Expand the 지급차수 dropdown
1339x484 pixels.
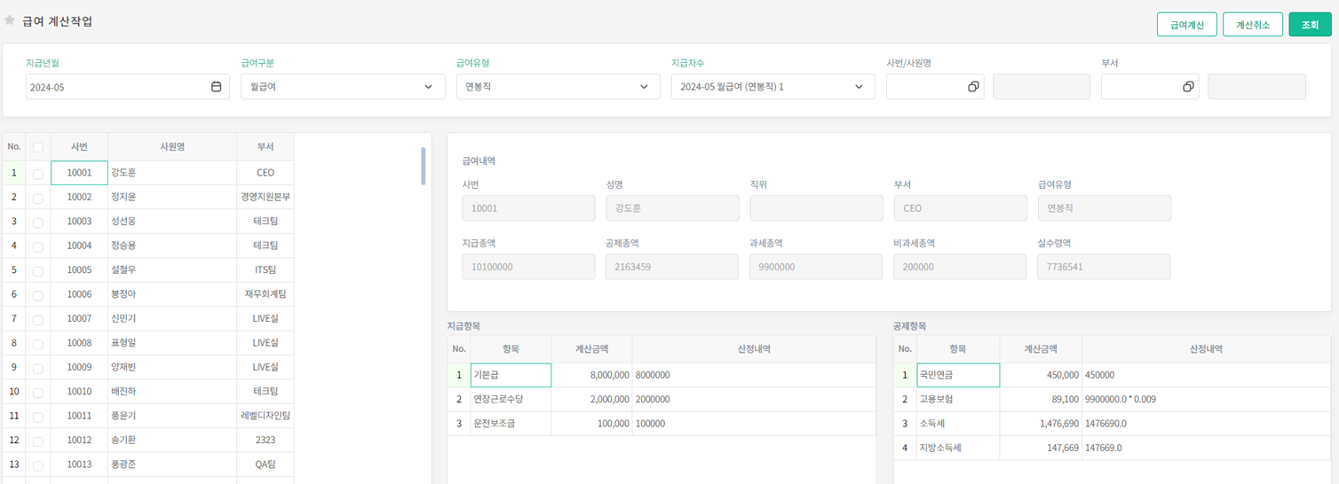[x=772, y=87]
